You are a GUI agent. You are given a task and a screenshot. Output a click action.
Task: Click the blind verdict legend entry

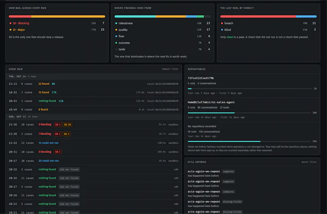coord(268,29)
